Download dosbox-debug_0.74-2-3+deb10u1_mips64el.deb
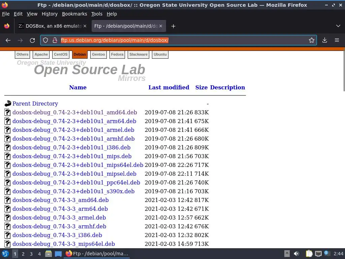The image size is (345, 259). 78,165
